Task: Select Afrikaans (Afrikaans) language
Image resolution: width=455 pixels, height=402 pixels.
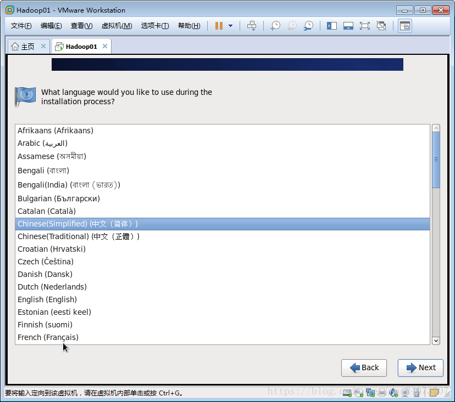Action: [222, 131]
